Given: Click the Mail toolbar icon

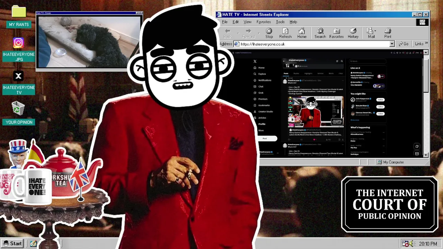Looking at the screenshot, I should 370,31.
